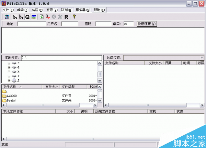Expand the G: drive tree node

tap(9, 68)
